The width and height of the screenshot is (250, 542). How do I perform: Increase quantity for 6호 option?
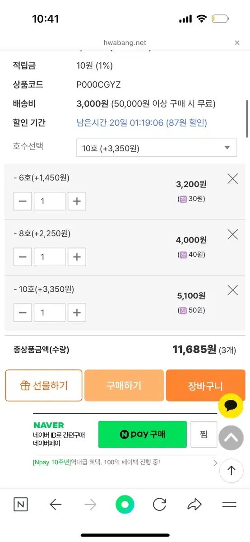(x=77, y=201)
